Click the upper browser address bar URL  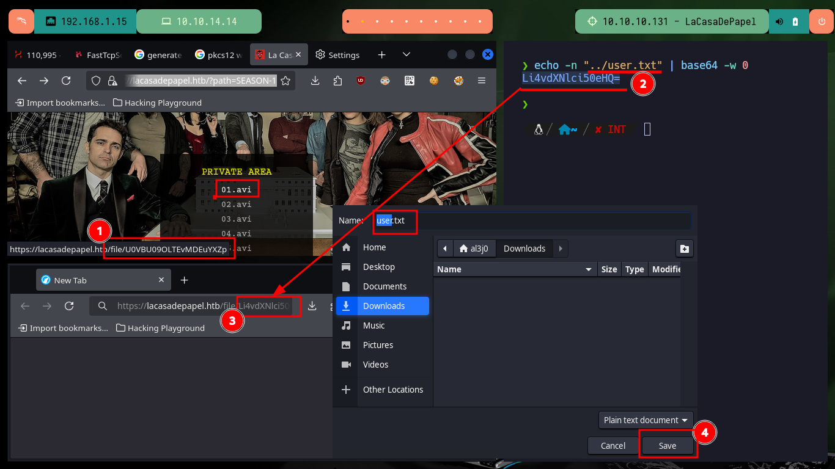[x=200, y=81]
